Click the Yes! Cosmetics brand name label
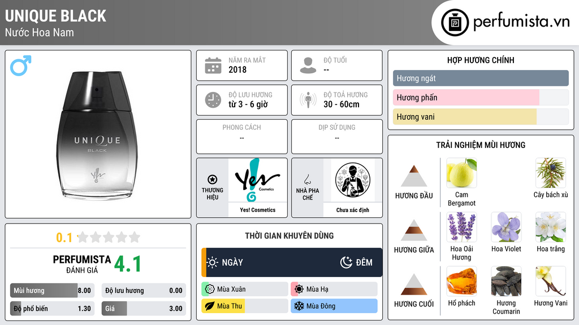Viewport: 579px width, 325px height. pos(257,210)
